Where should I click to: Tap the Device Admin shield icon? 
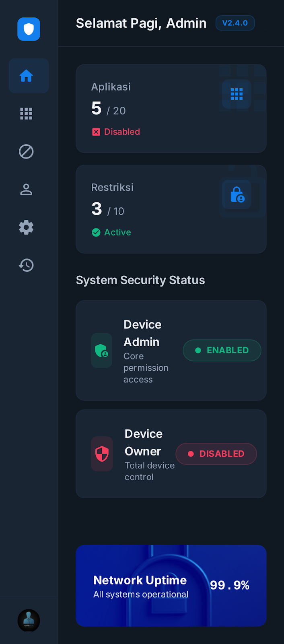(102, 350)
